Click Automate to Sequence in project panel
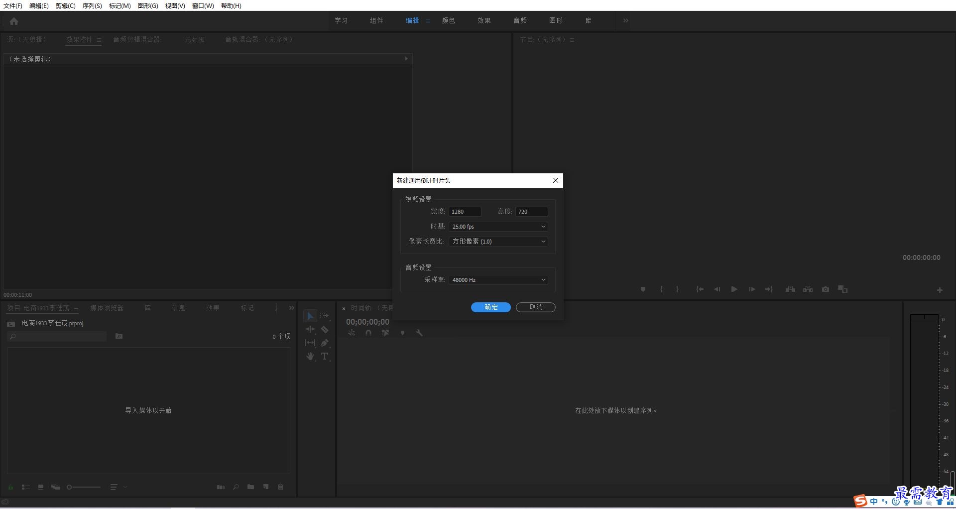The width and height of the screenshot is (956, 509). tap(221, 487)
